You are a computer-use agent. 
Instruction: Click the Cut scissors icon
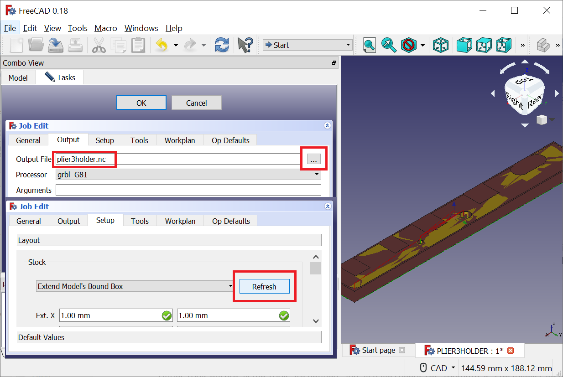99,45
